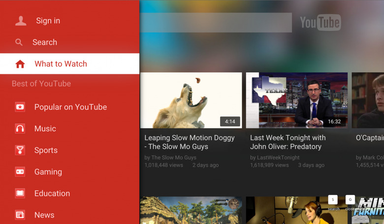Click Last Week Tonight with John Oliver title
Image resolution: width=384 pixels, height=224 pixels.
click(x=288, y=142)
